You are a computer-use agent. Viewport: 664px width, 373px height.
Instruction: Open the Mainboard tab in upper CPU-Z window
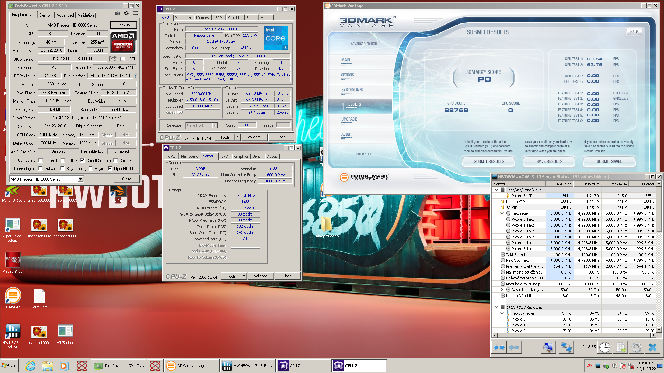tap(183, 18)
